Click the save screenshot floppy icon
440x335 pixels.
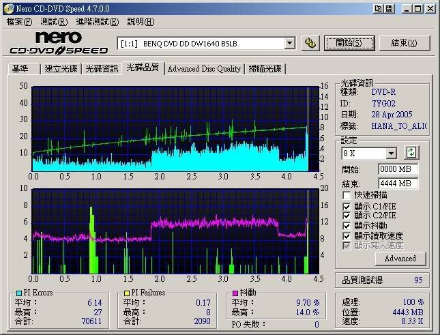(390, 9)
